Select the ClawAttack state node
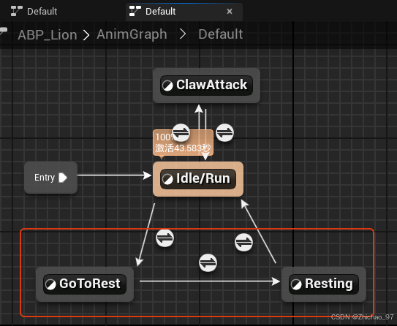Image resolution: width=397 pixels, height=326 pixels. click(x=206, y=86)
